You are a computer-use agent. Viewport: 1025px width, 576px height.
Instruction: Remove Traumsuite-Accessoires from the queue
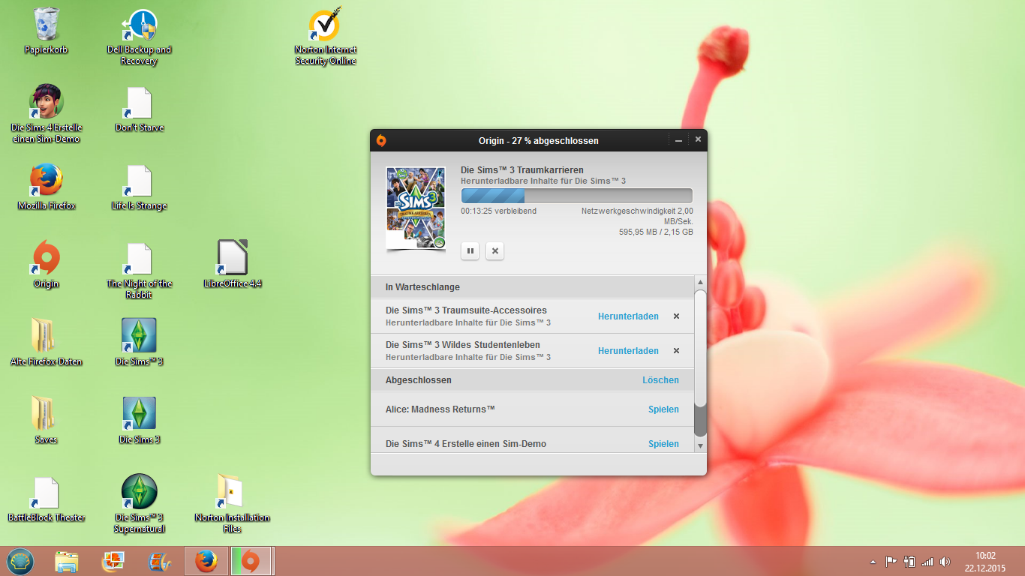[x=676, y=316]
